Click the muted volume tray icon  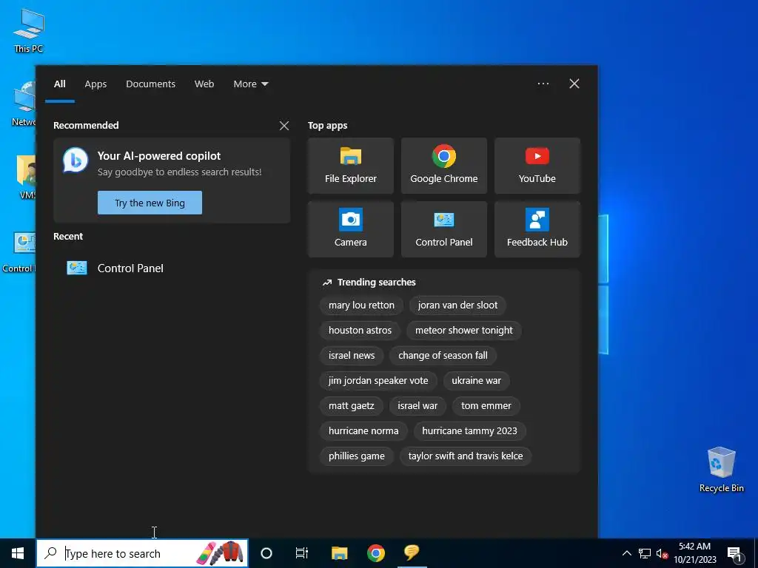pos(662,553)
